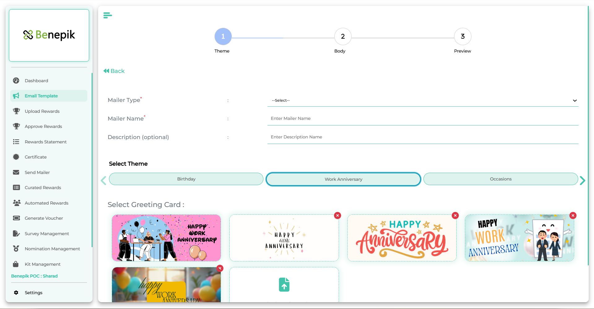
Task: Click the Send Mailer envelope icon
Action: [x=16, y=172]
